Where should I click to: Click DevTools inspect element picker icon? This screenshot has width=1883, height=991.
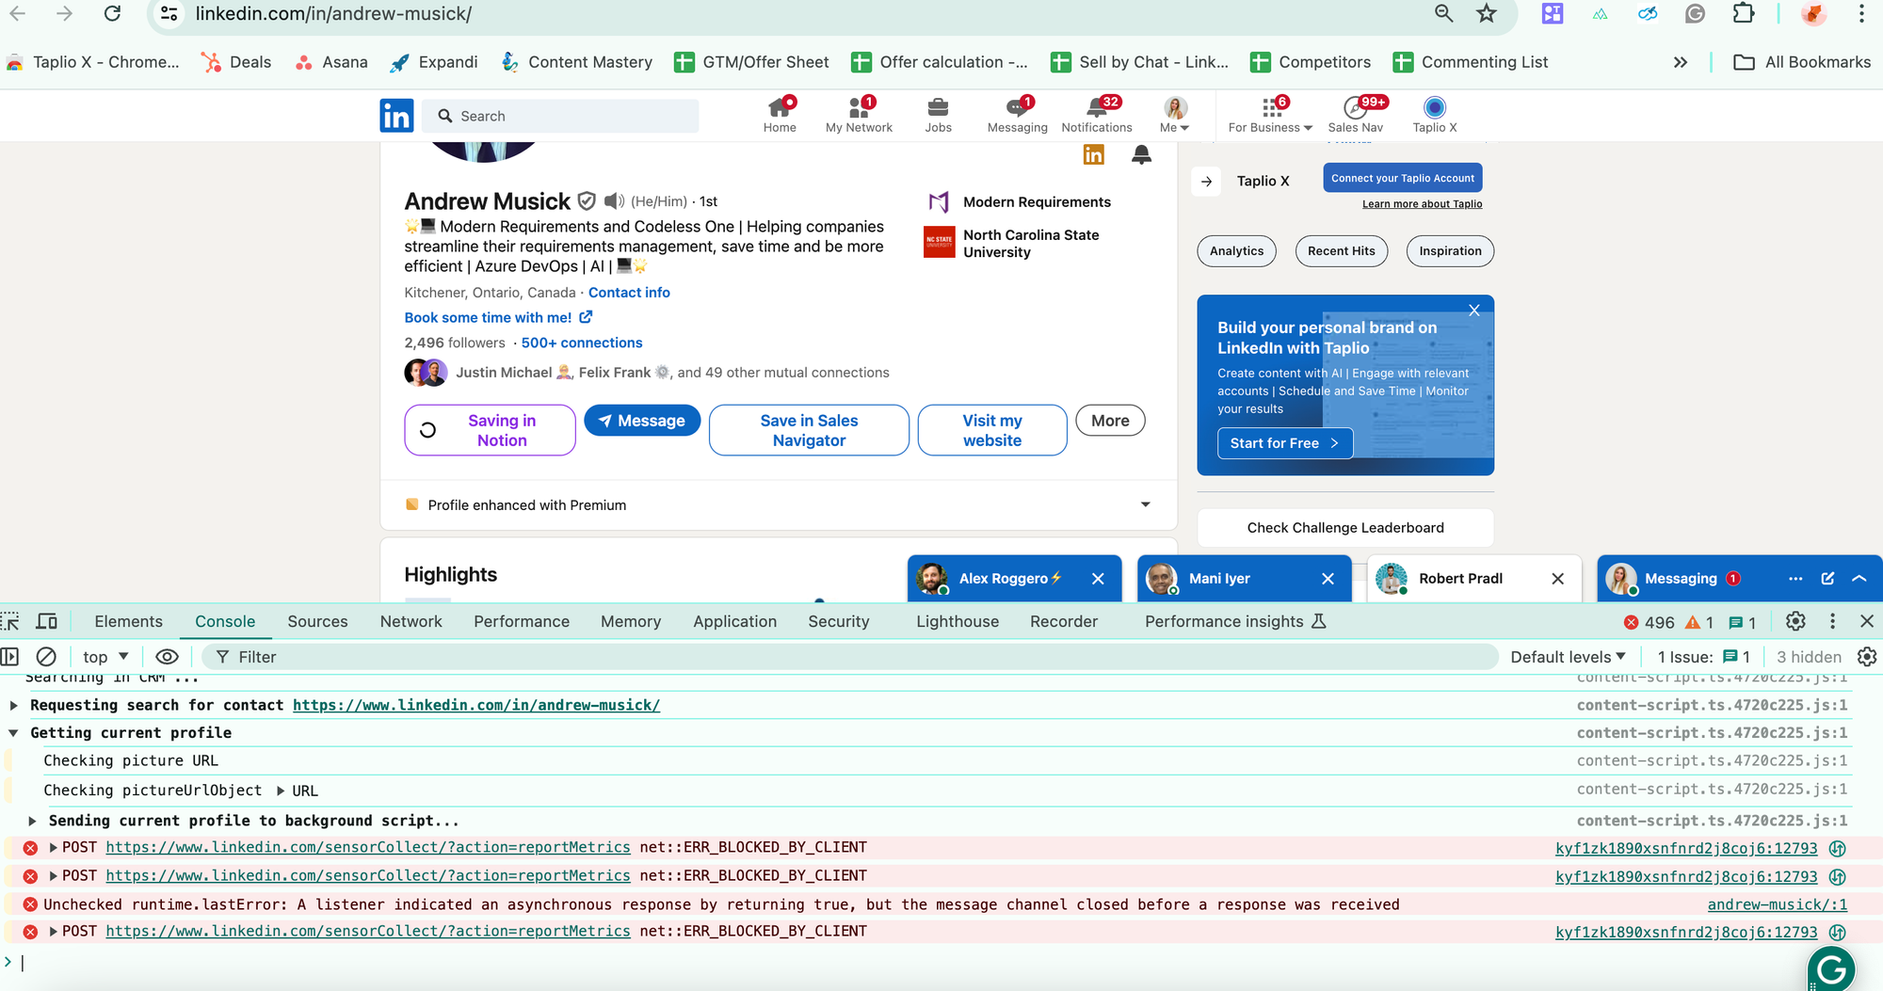click(x=10, y=621)
